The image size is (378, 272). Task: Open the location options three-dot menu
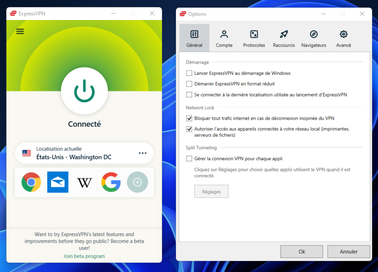click(x=142, y=153)
